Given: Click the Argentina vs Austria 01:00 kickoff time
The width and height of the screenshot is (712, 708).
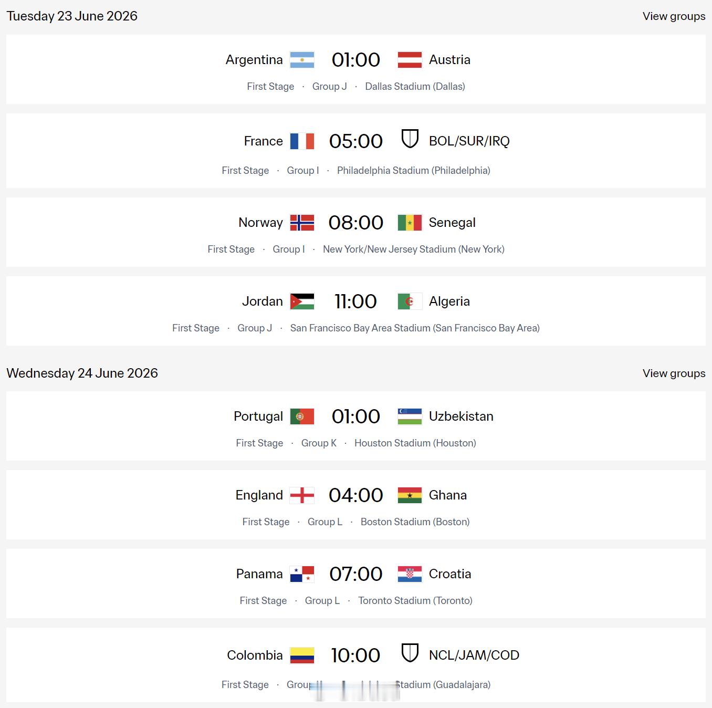Looking at the screenshot, I should 356,60.
